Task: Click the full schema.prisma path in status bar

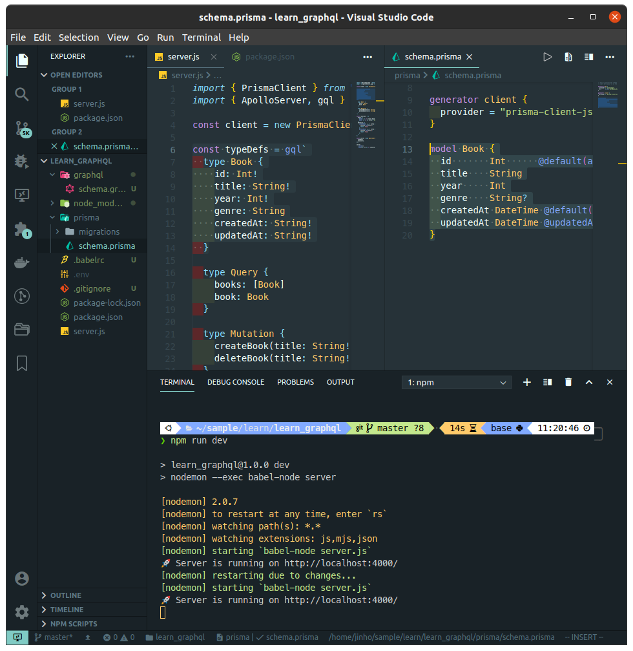Action: 441,637
